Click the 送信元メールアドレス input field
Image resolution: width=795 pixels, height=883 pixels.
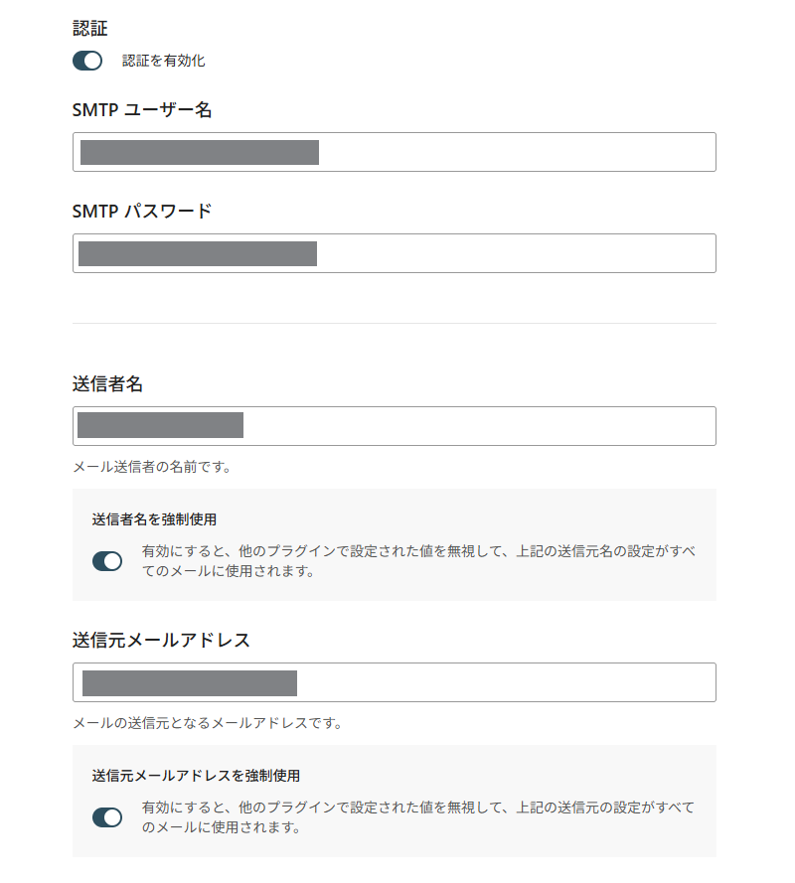pyautogui.click(x=395, y=682)
